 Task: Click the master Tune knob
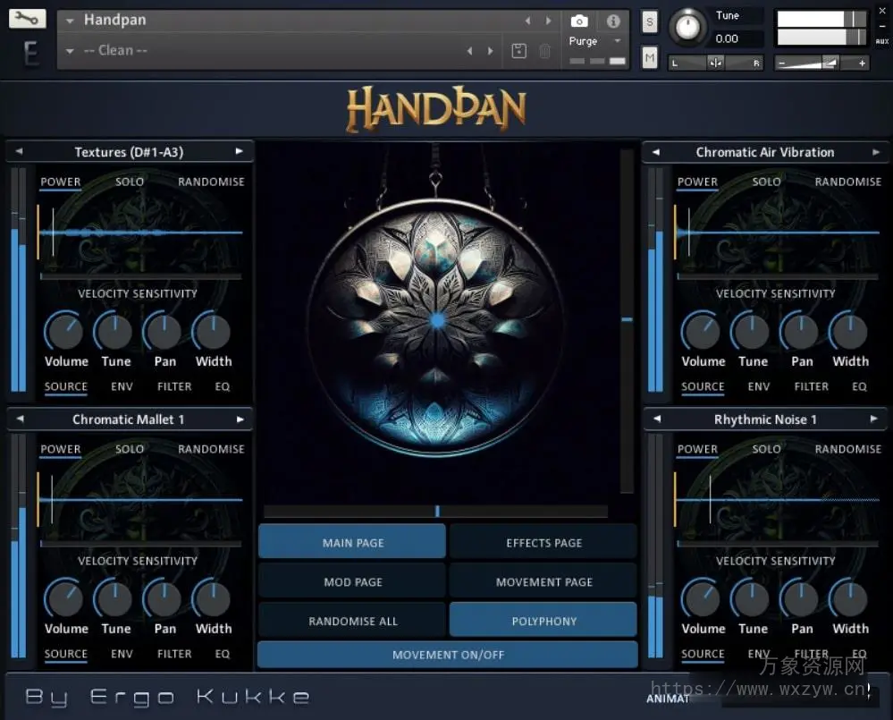[687, 27]
